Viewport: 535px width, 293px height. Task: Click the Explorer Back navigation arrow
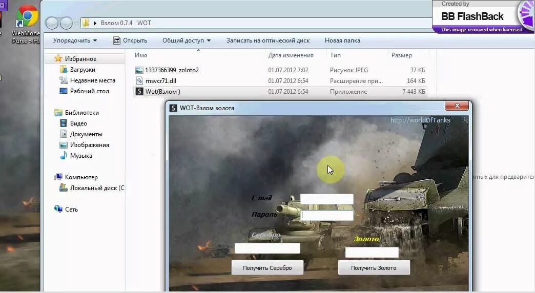point(52,23)
